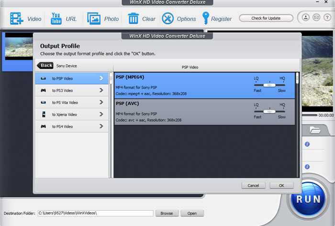335x226 pixels.
Task: Click the Xperia phone icon
Action: pyautogui.click(x=44, y=114)
